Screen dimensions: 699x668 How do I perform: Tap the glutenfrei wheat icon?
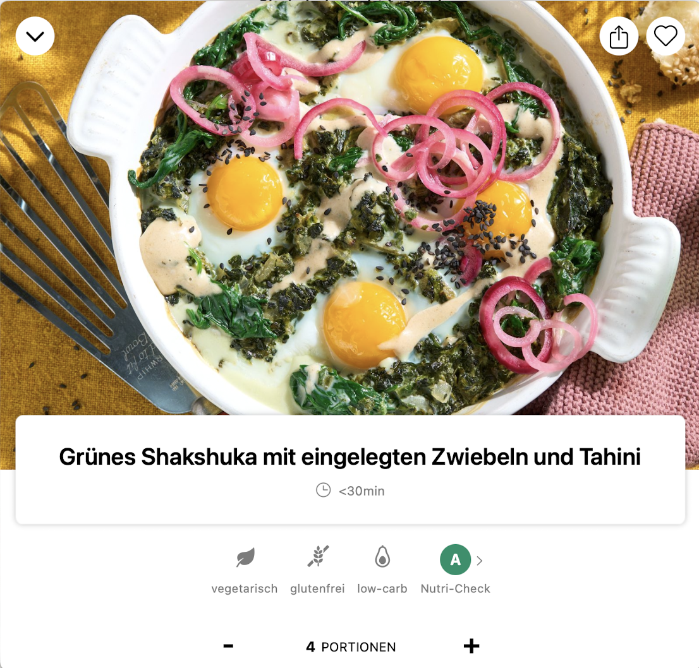pos(318,557)
